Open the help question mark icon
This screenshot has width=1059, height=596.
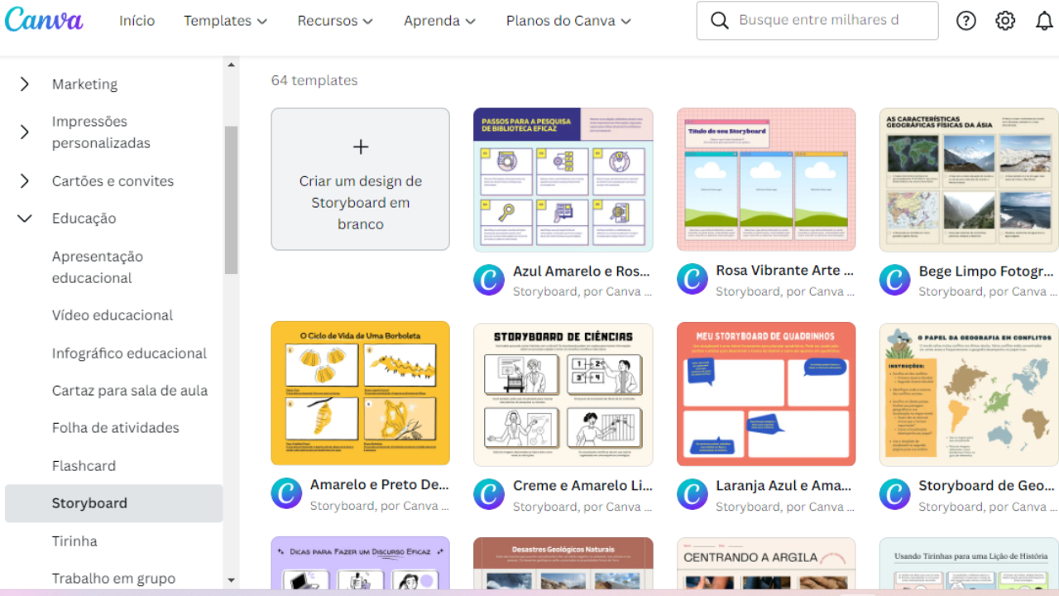[966, 20]
